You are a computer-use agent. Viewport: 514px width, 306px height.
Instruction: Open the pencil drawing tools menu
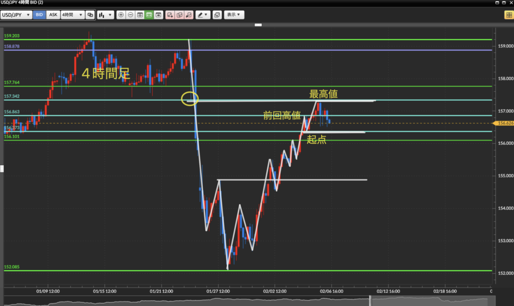pos(203,15)
